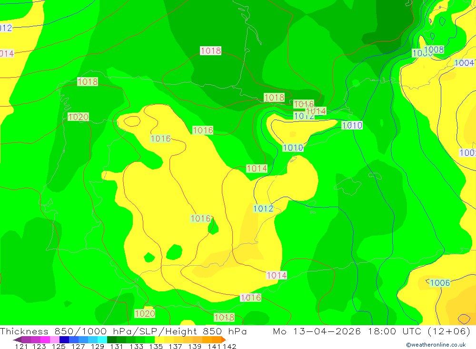Click the map title 'Thickness 850/1000 hPa/SLP/Height 850 hPa'
This screenshot has height=349, width=476.
(x=123, y=331)
